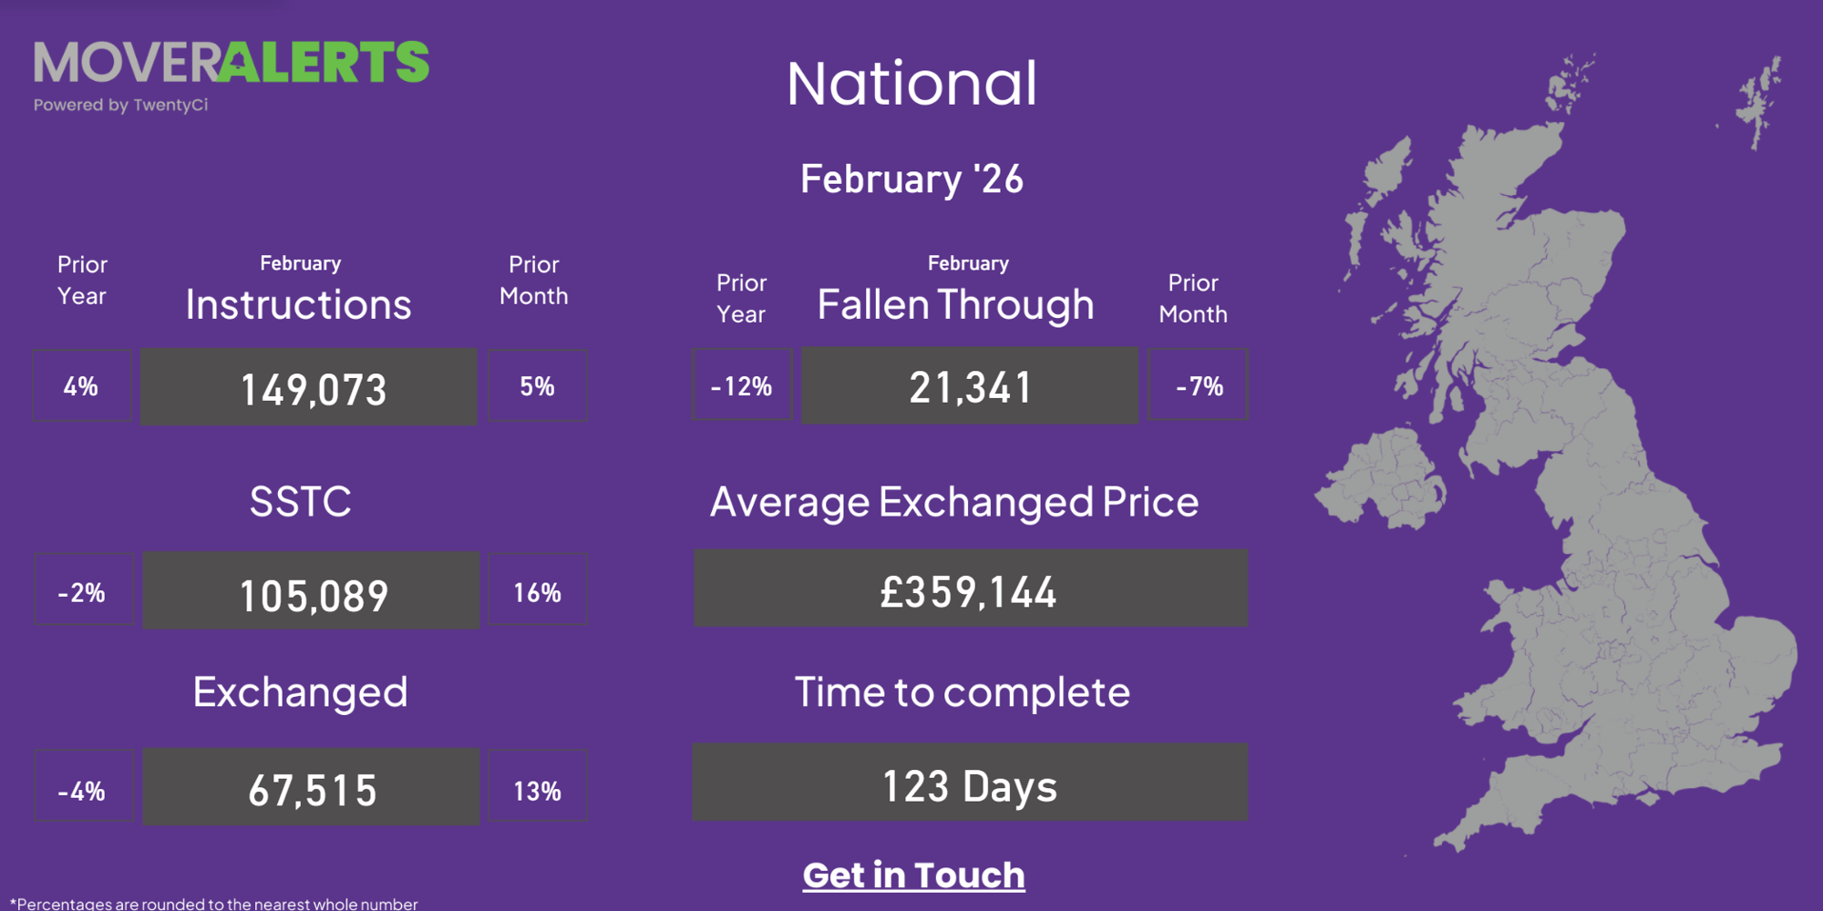Image resolution: width=1823 pixels, height=911 pixels.
Task: Click the 123 Days time to complete box
Action: [970, 783]
